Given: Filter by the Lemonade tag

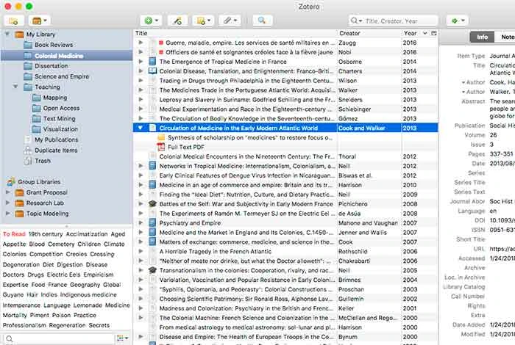Looking at the screenshot, I should coord(88,305).
